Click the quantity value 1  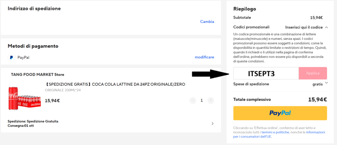(202, 100)
